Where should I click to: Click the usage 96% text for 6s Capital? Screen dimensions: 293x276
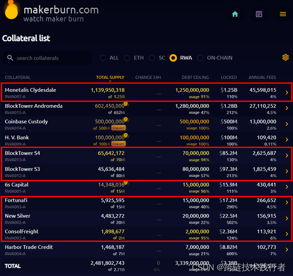tap(199, 191)
